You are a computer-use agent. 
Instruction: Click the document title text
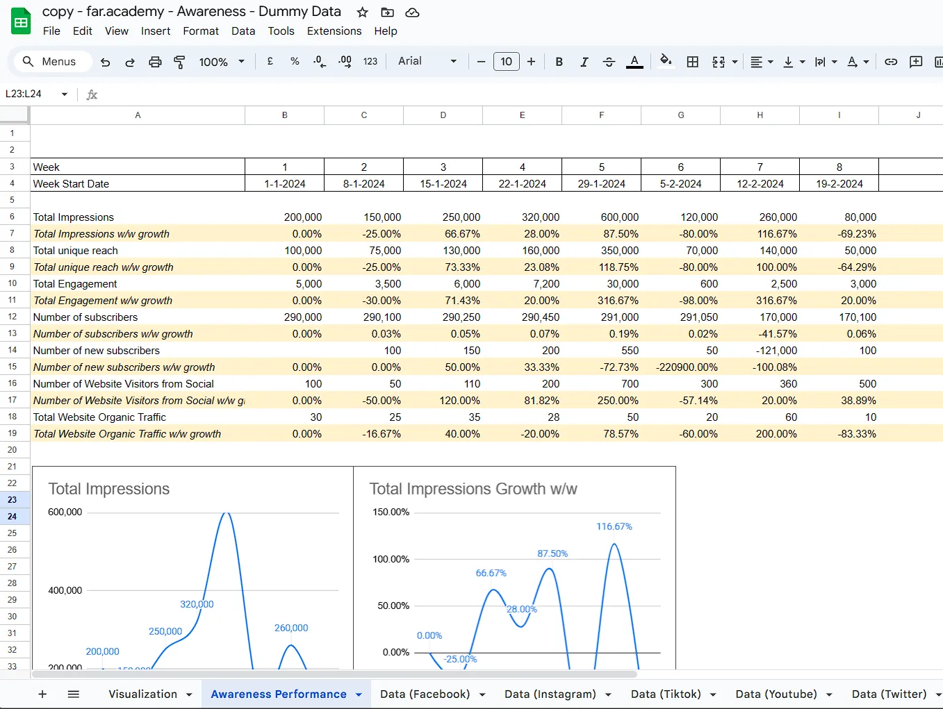tap(192, 12)
